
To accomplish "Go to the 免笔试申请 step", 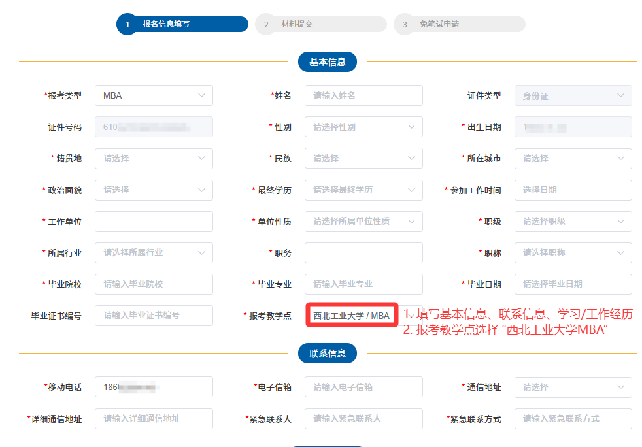I will pos(458,24).
